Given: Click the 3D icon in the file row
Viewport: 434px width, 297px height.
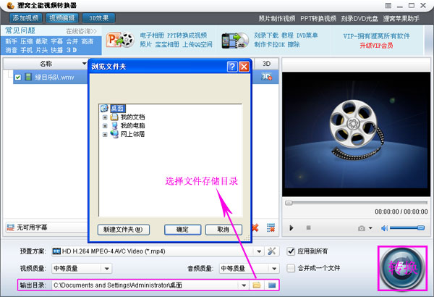Looking at the screenshot, I should click(x=266, y=77).
